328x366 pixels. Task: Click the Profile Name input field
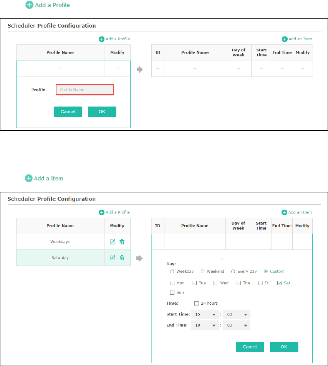coord(85,90)
